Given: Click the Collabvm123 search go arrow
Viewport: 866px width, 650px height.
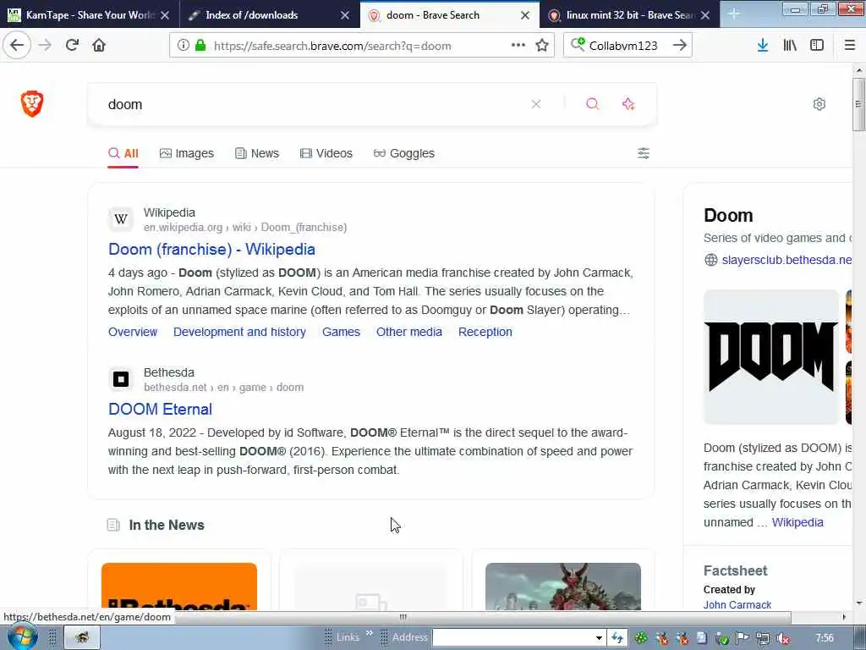Looking at the screenshot, I should click(x=680, y=46).
